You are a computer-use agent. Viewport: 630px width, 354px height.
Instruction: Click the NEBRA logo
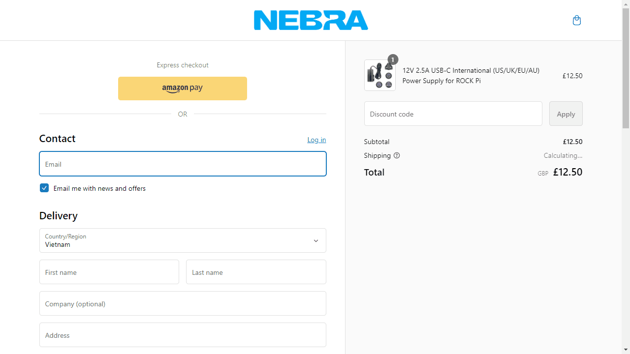[311, 20]
